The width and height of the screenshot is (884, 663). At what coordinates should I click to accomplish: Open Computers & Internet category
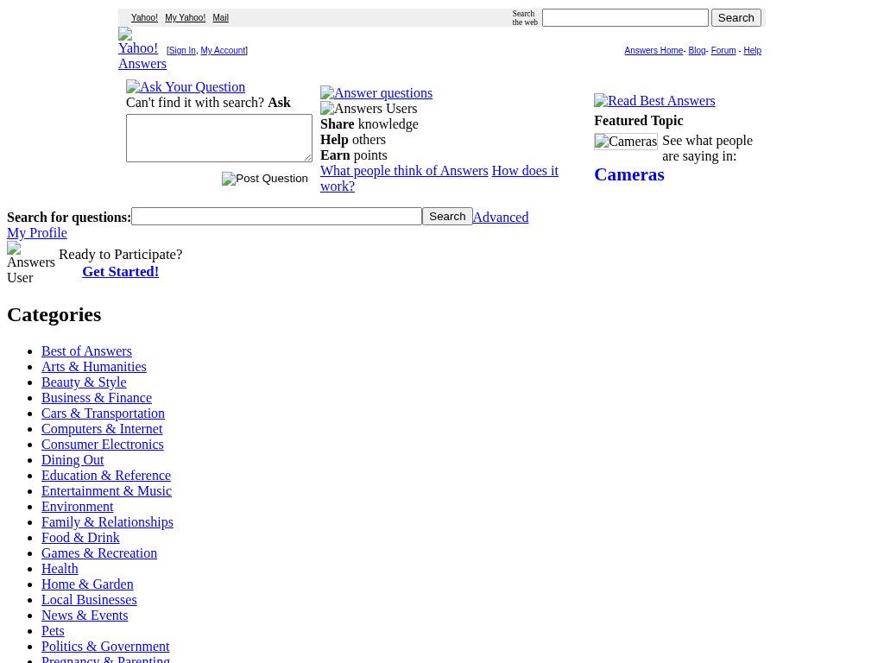[102, 429]
